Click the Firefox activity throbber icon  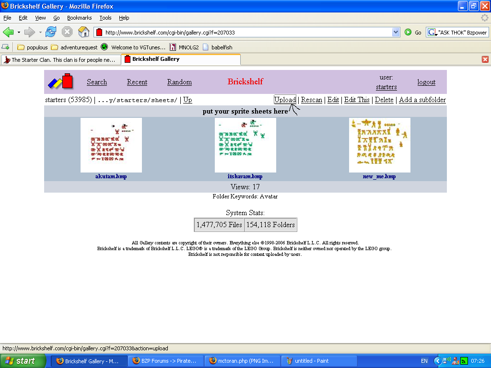click(484, 18)
